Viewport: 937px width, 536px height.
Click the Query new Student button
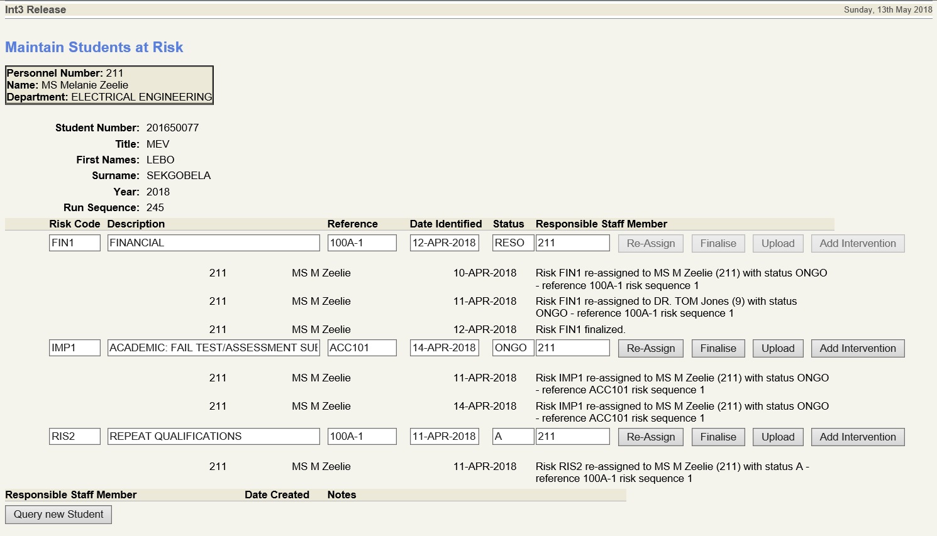(x=58, y=514)
